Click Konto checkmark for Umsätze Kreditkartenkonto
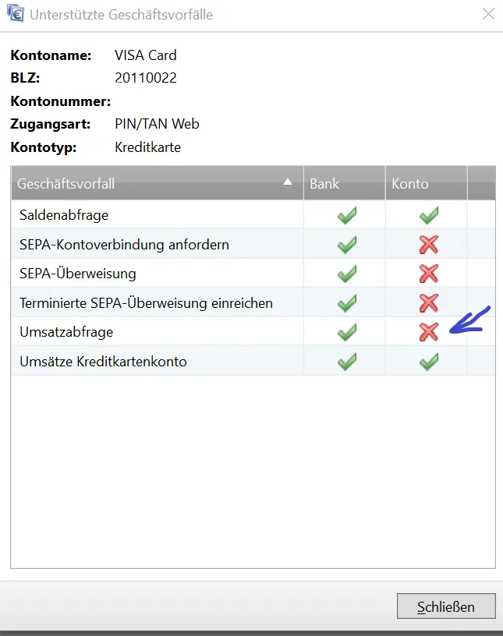Screen dimensions: 503x636 tap(428, 362)
